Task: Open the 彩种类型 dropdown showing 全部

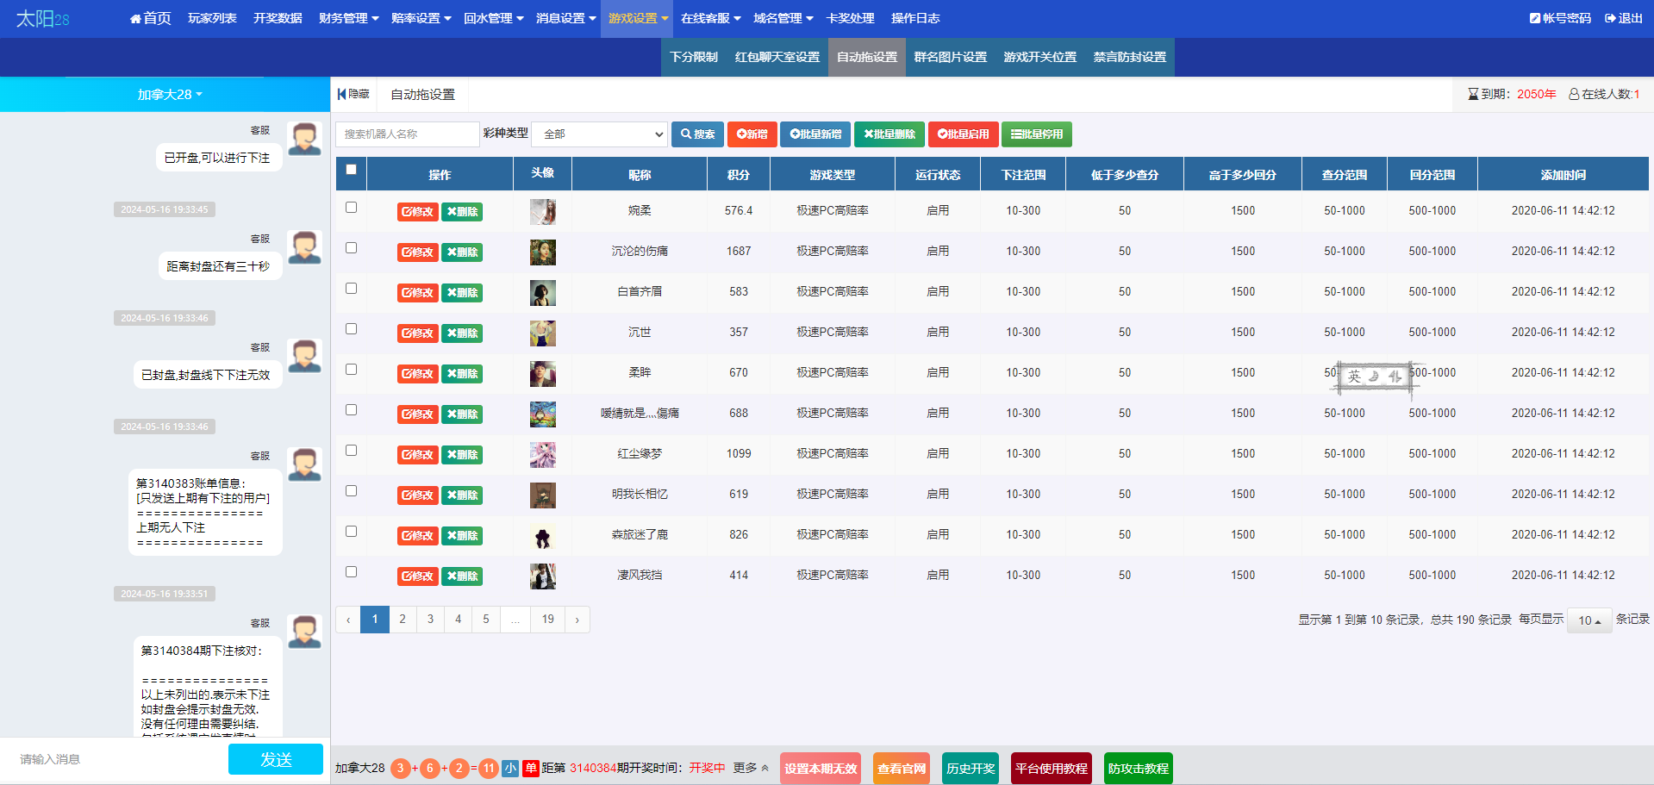Action: [x=600, y=134]
